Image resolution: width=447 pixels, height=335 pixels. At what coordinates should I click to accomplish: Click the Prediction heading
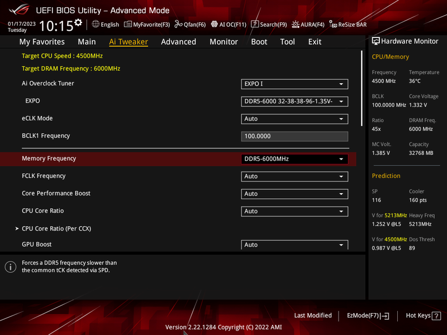386,176
